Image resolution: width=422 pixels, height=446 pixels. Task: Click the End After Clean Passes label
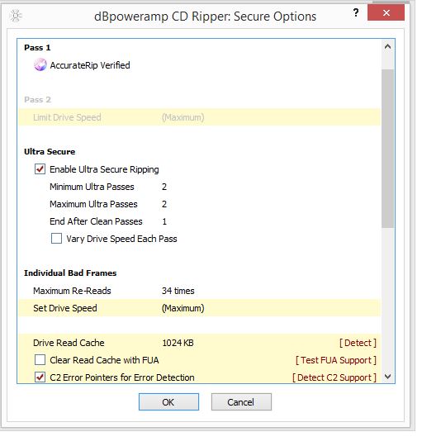click(96, 221)
